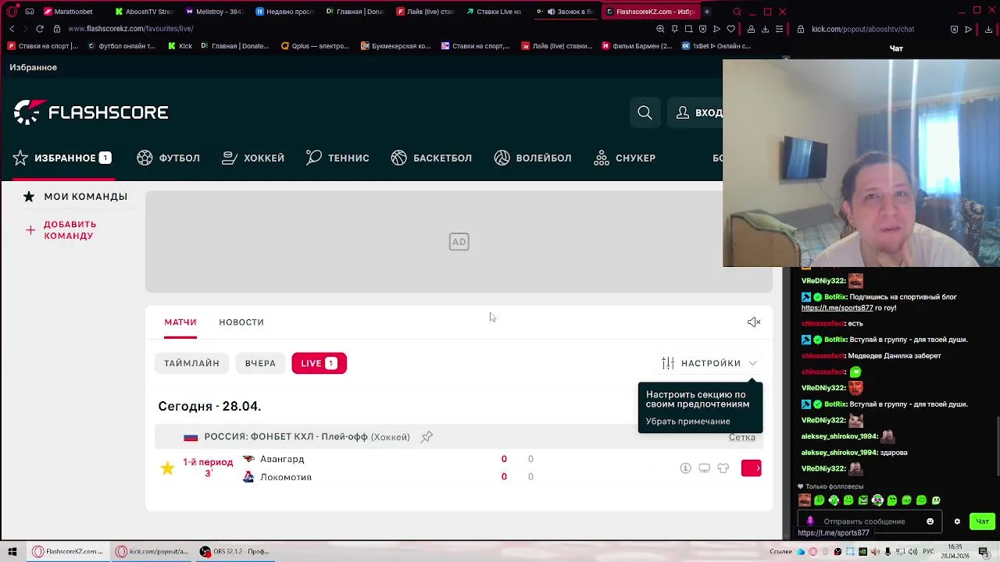Viewport: 1000px width, 562px height.
Task: Open chat settings gear icon
Action: pos(957,521)
